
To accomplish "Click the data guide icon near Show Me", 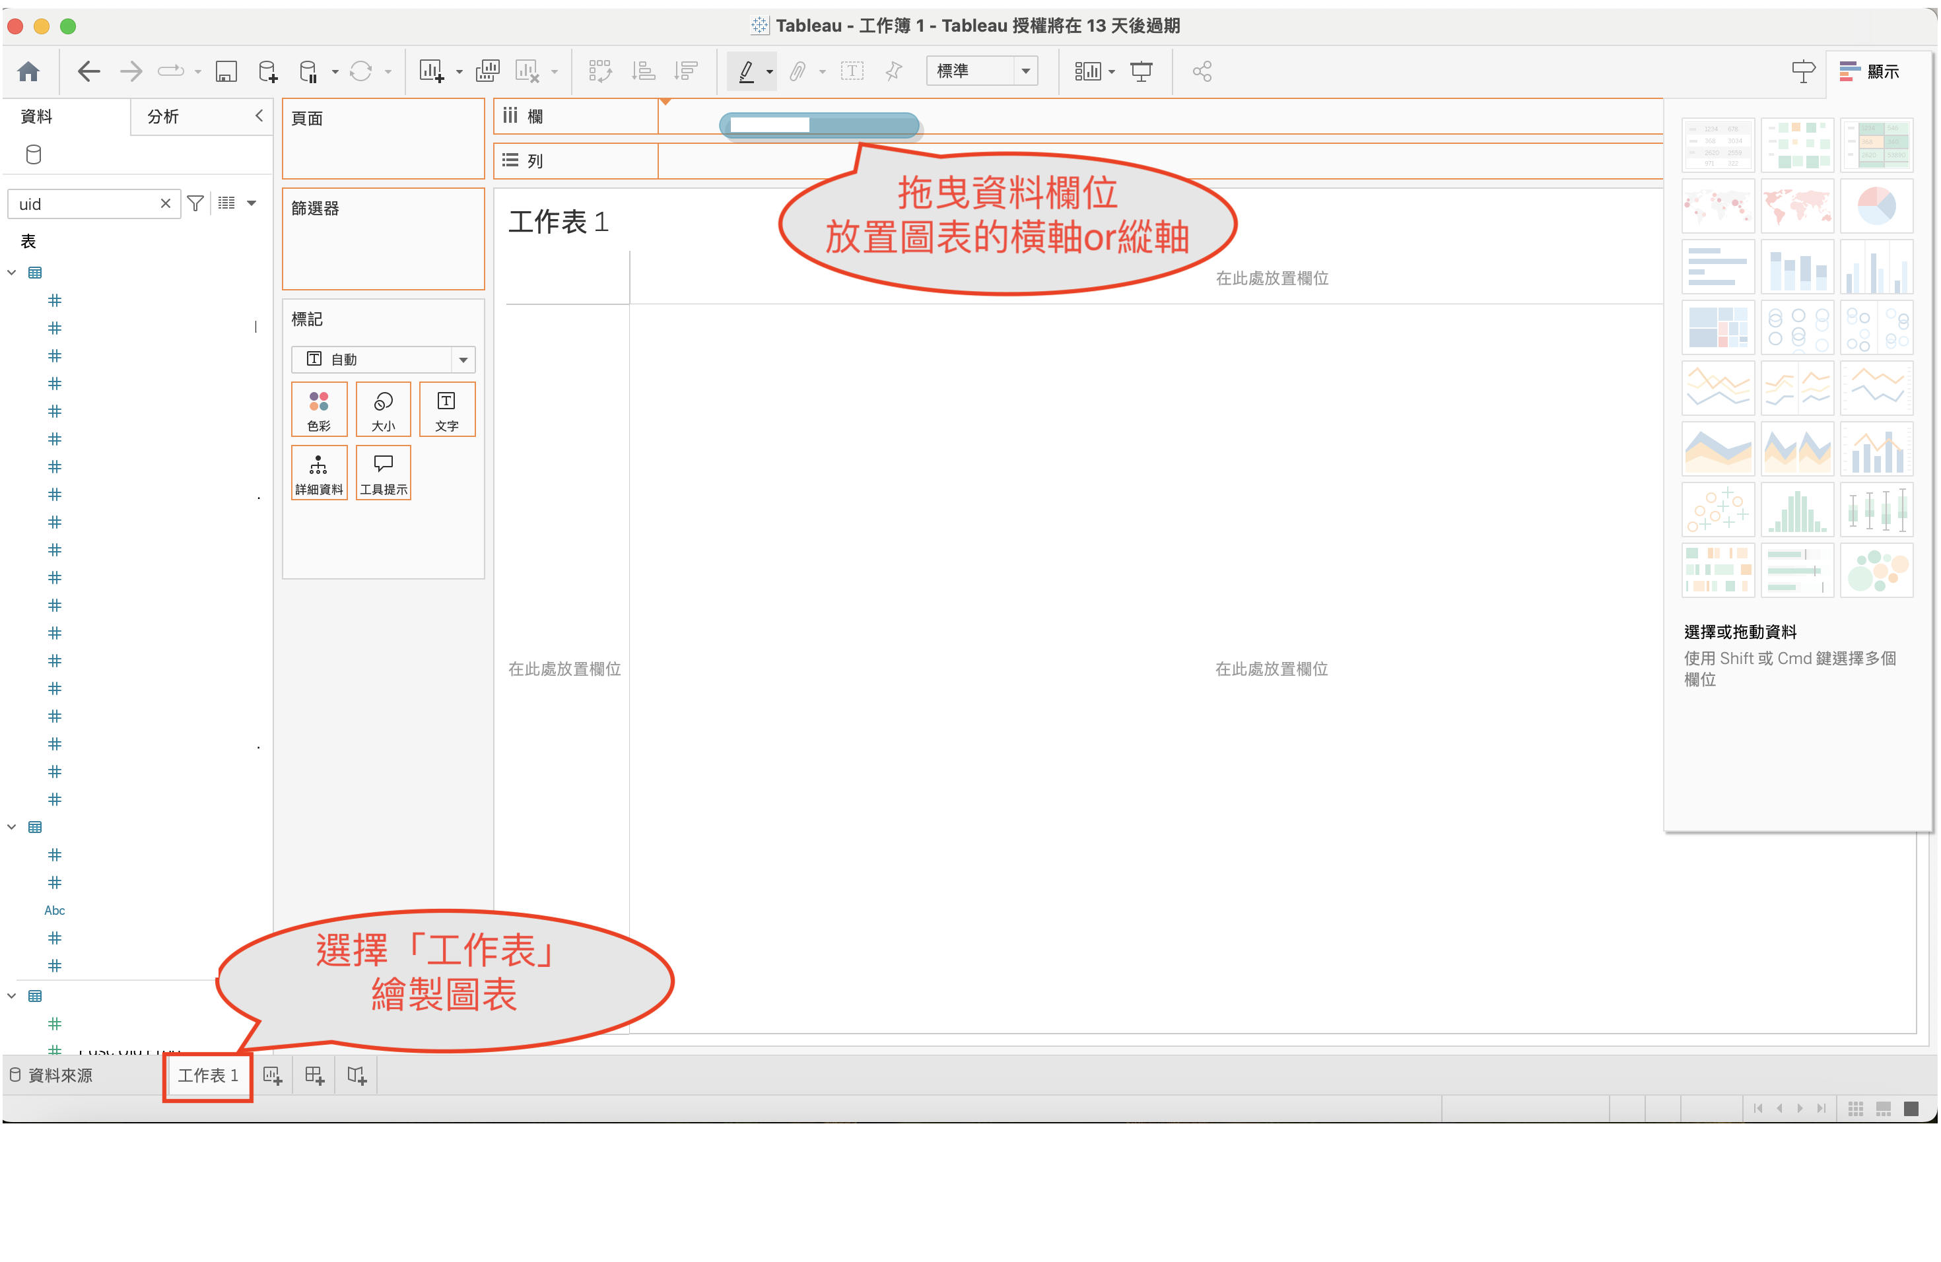I will click(x=1803, y=72).
